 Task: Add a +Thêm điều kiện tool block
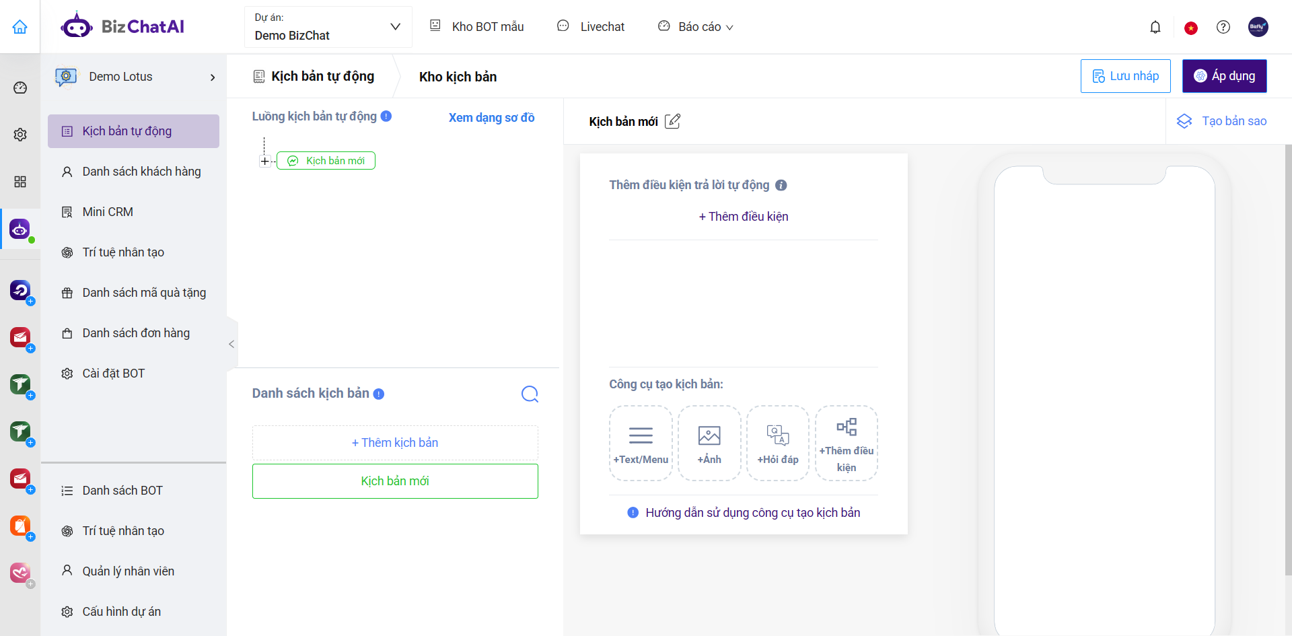click(847, 443)
